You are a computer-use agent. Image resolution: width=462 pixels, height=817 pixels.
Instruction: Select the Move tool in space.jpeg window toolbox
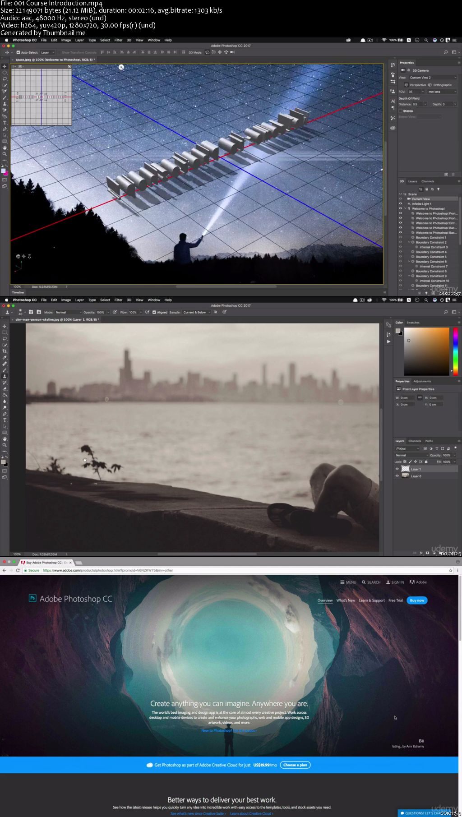pos(5,66)
